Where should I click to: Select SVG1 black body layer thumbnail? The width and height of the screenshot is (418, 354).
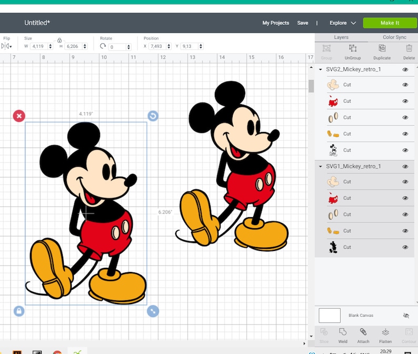333,247
